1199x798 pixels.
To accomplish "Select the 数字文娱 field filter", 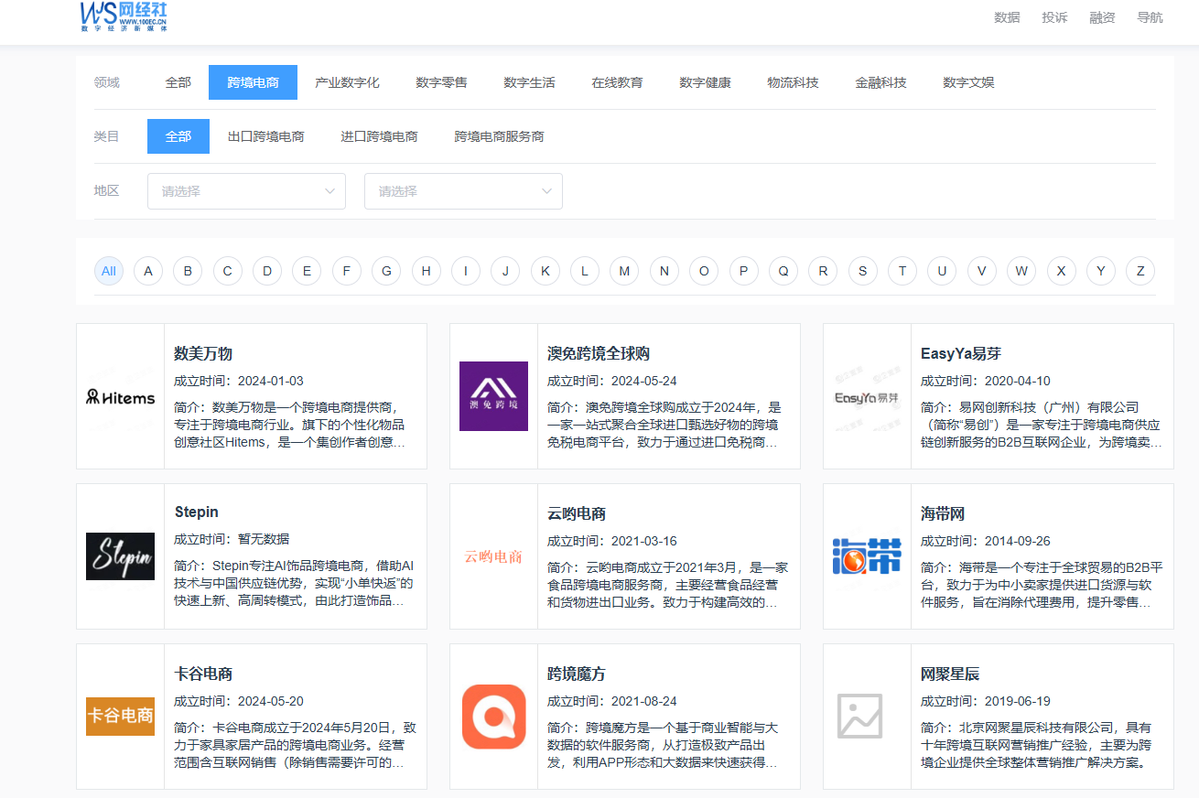I will pyautogui.click(x=968, y=82).
